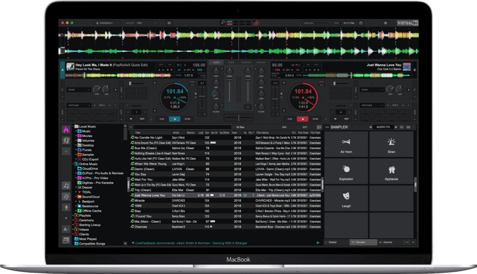Click the left deck album artwork
Viewport: 477px width, 274px height.
click(x=70, y=67)
